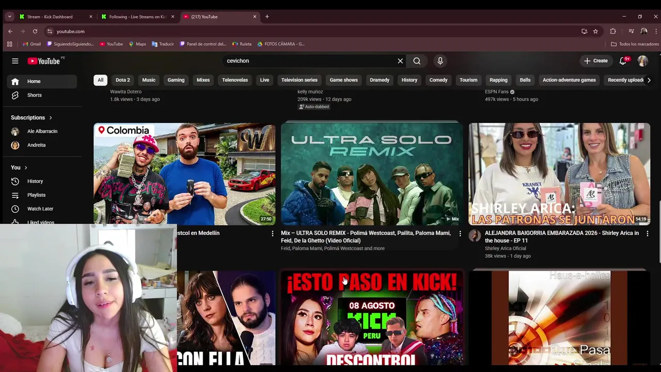
Task: Select the Television series chip
Action: [300, 80]
